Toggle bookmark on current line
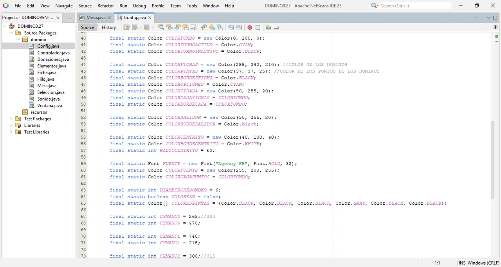Image resolution: width=501 pixels, height=267 pixels. pyautogui.click(x=220, y=27)
